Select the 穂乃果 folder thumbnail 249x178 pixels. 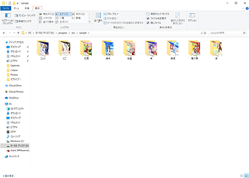click(x=194, y=48)
